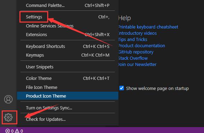This screenshot has height=133, width=204.
Task: Open User Snippets
Action: tap(68, 67)
